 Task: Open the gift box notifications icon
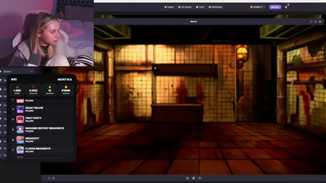[x=286, y=7]
